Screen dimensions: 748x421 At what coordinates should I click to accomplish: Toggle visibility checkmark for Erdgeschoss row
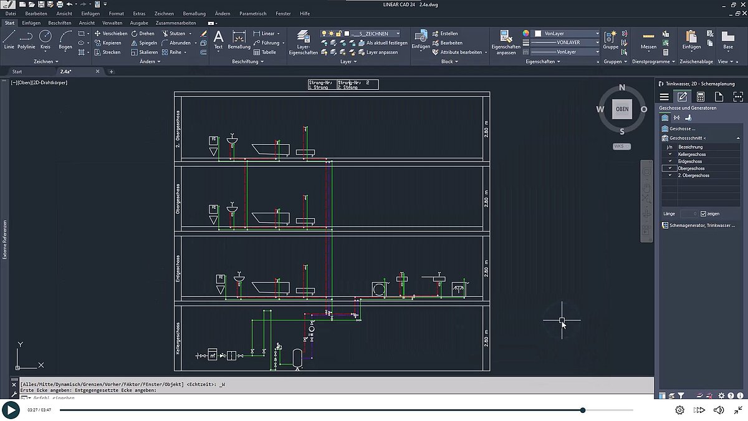[669, 161]
